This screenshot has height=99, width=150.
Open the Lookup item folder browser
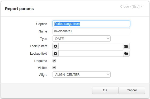pos(126,46)
